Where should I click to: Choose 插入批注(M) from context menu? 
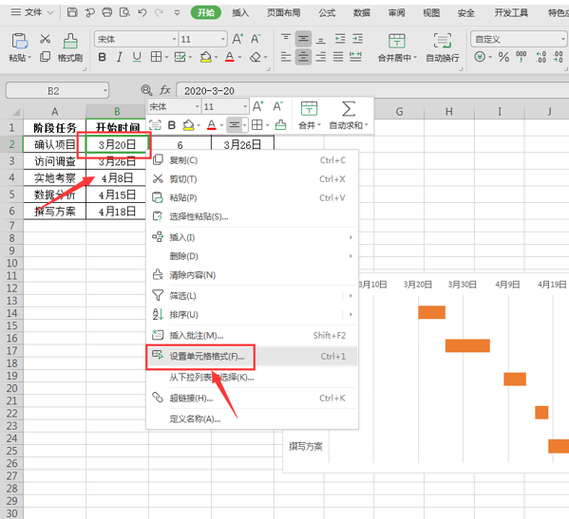coord(252,335)
